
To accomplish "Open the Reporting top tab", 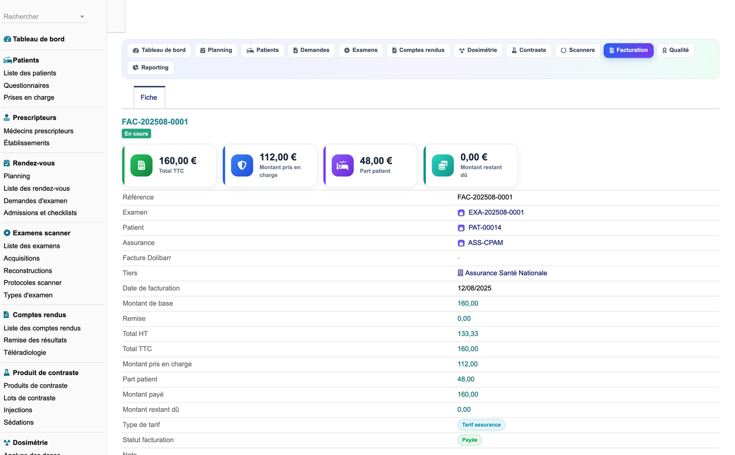I will 151,68.
